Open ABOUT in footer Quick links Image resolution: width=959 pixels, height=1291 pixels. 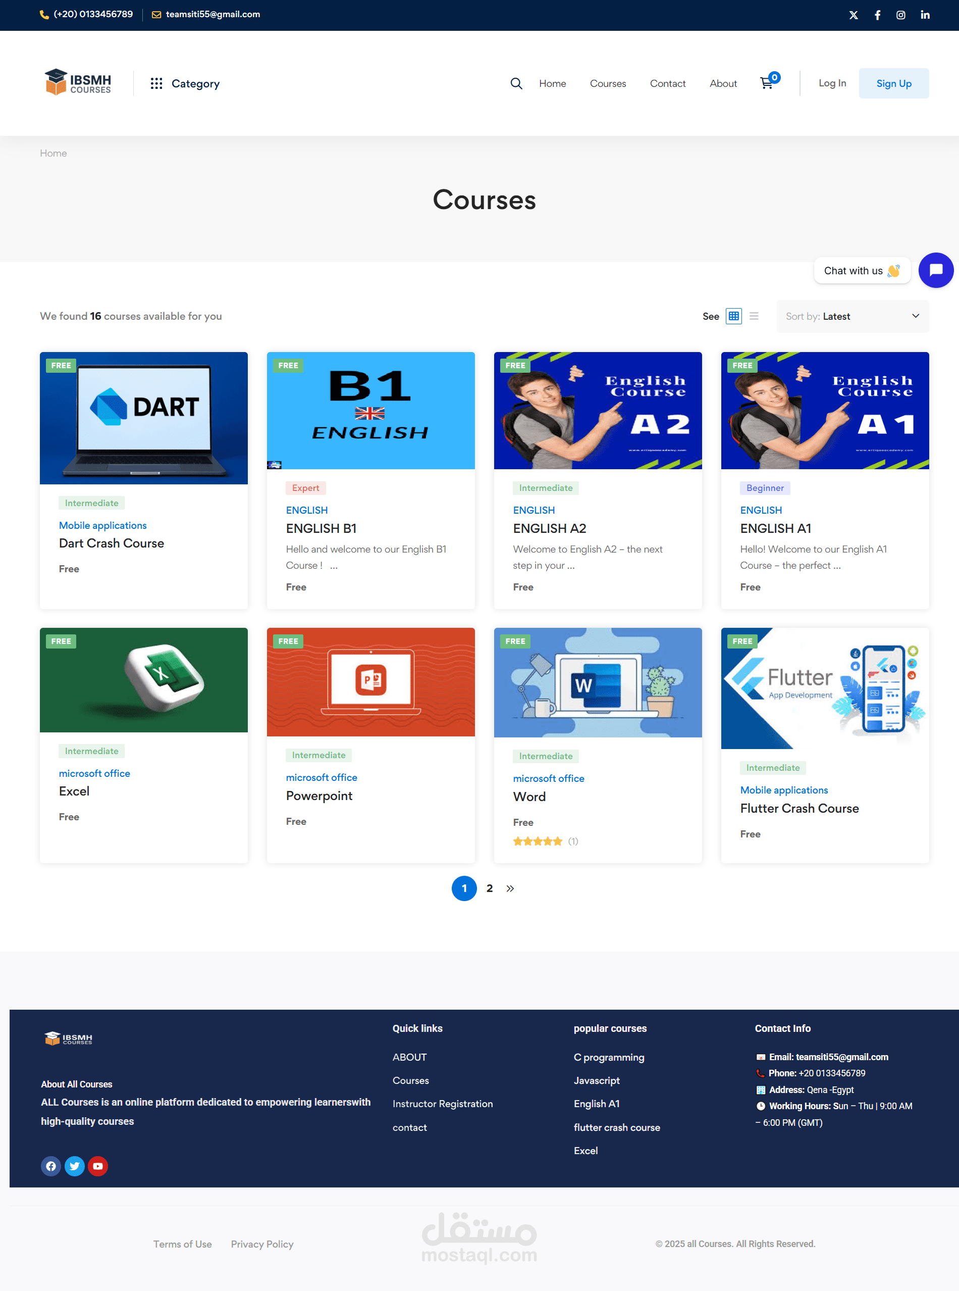tap(409, 1058)
